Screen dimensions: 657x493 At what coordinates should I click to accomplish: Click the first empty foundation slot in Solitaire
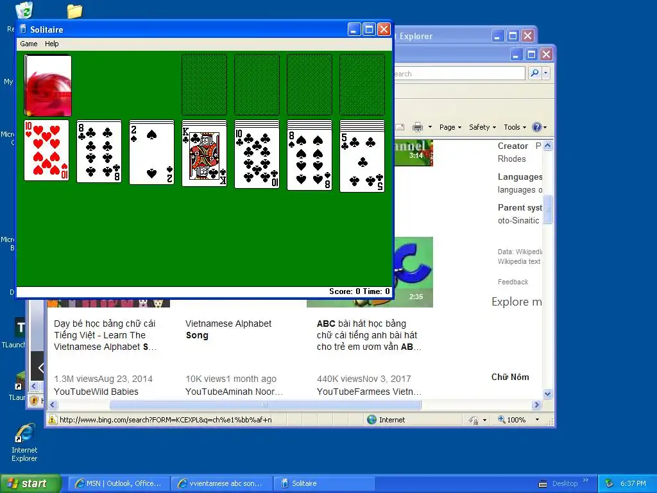pyautogui.click(x=205, y=84)
